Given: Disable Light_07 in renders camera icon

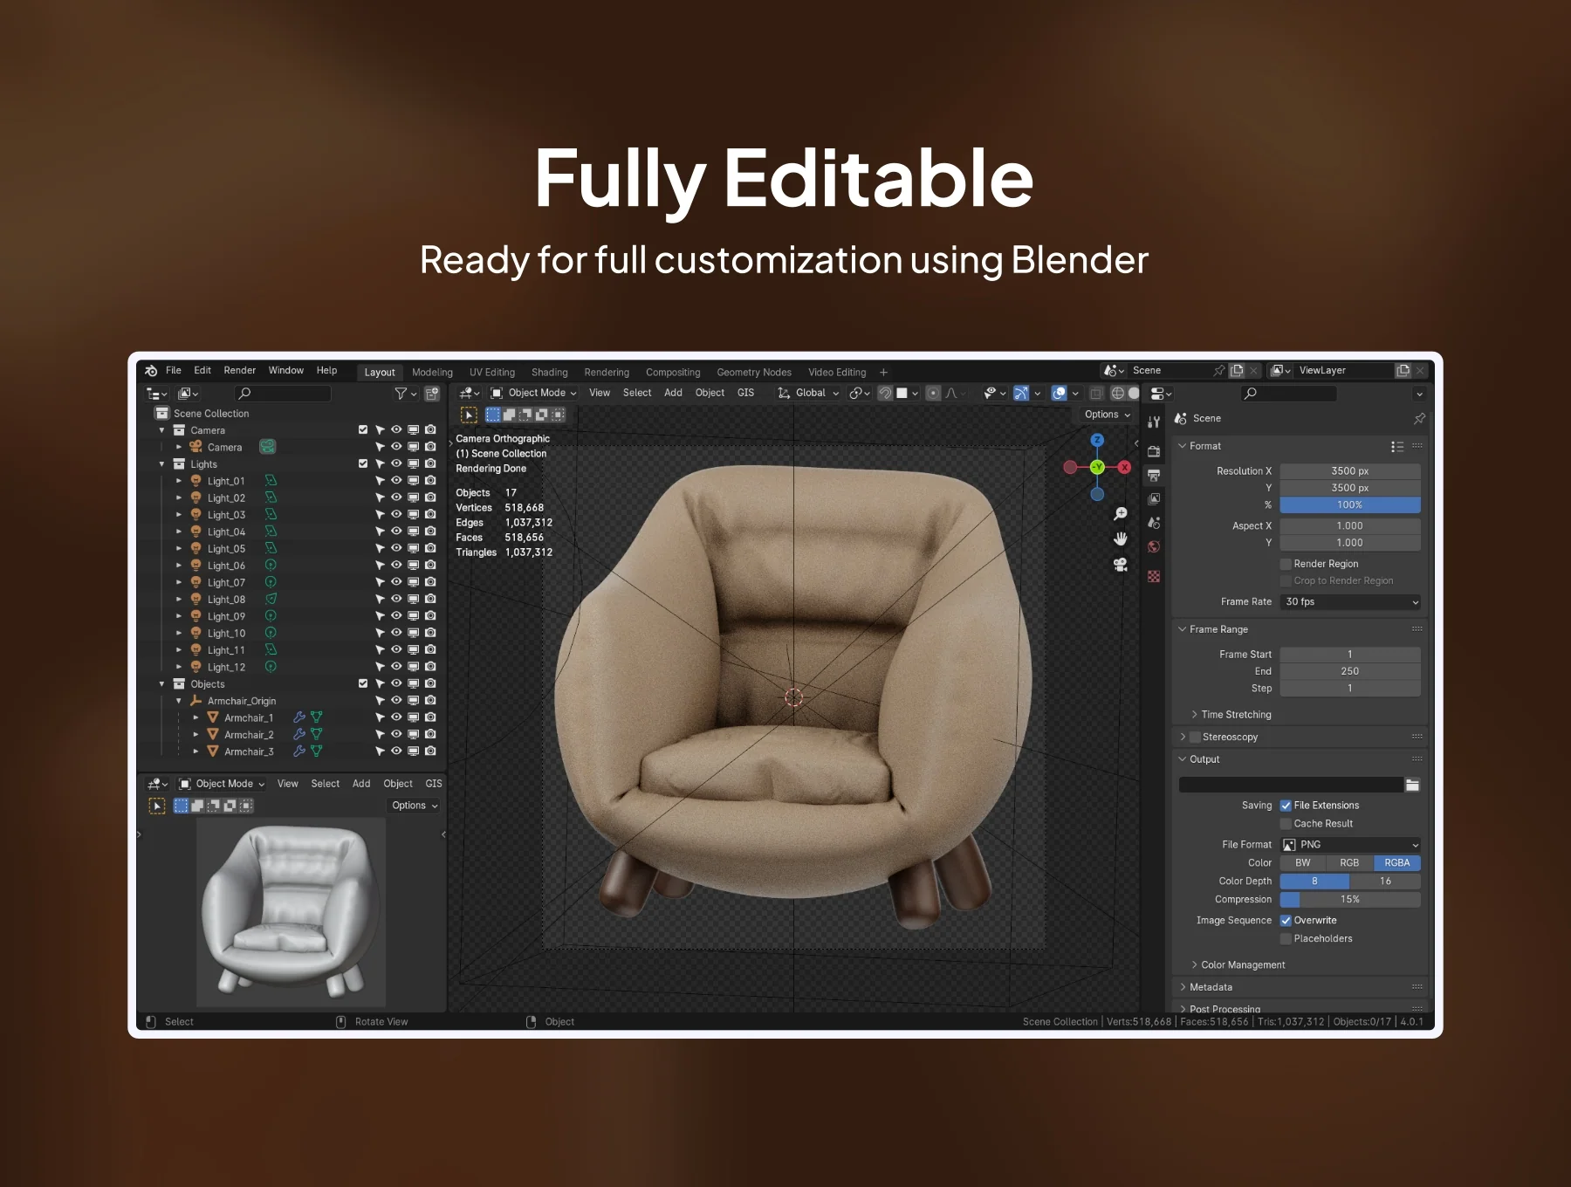Looking at the screenshot, I should (x=430, y=582).
